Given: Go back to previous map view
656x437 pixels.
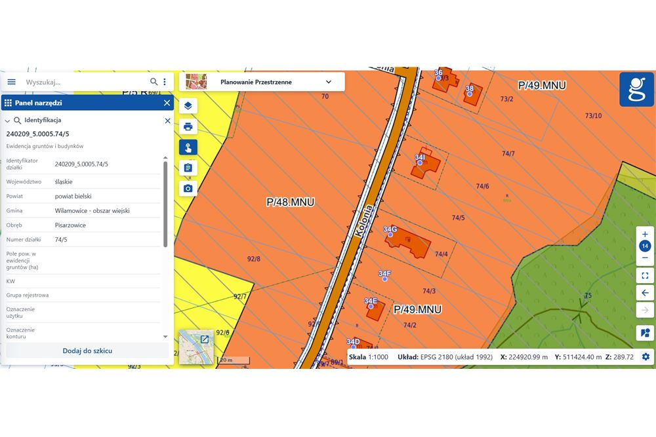Looking at the screenshot, I should tap(645, 292).
